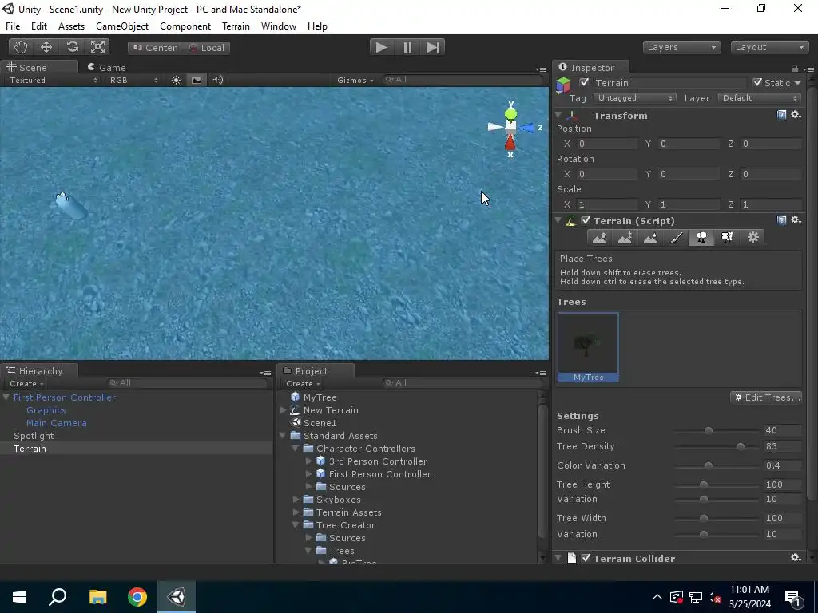The width and height of the screenshot is (818, 613).
Task: Switch to the Game tab
Action: point(107,68)
